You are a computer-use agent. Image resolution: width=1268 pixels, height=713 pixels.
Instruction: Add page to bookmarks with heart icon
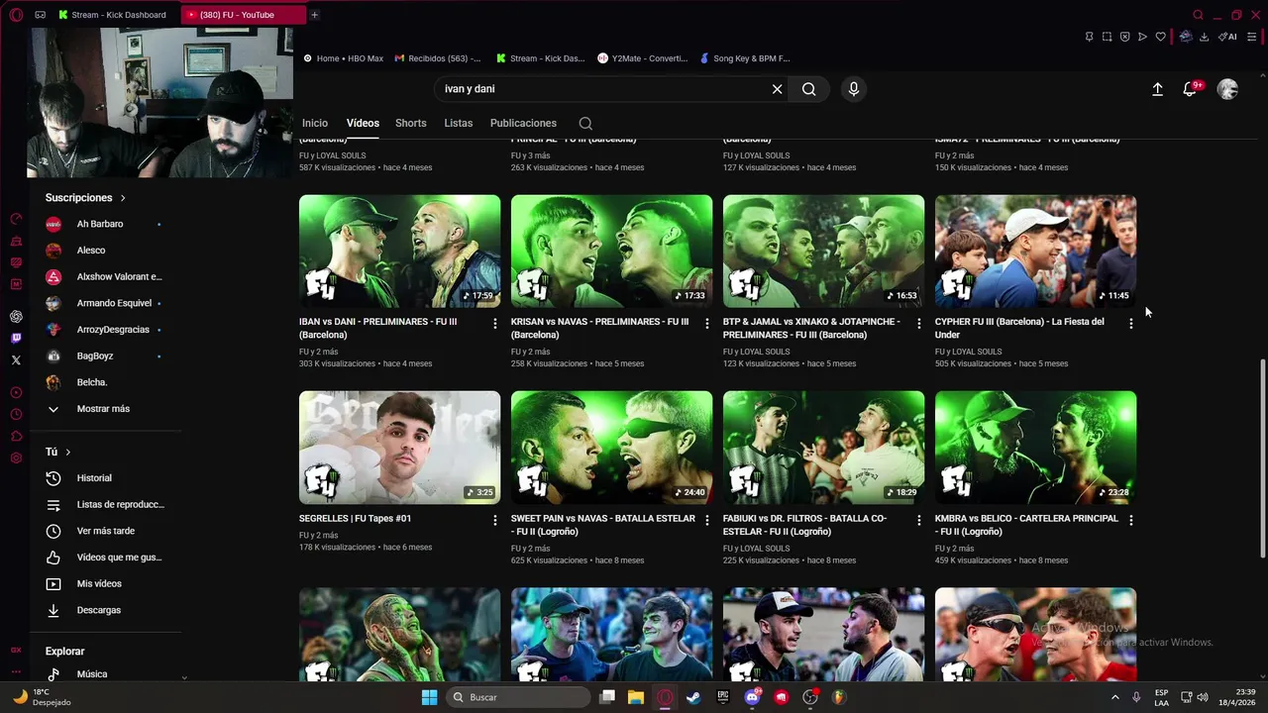click(x=1160, y=37)
